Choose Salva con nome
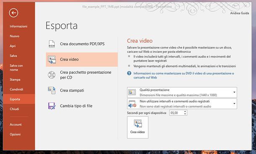Image resolution: width=256 pixels, height=154 pixels. [16, 67]
